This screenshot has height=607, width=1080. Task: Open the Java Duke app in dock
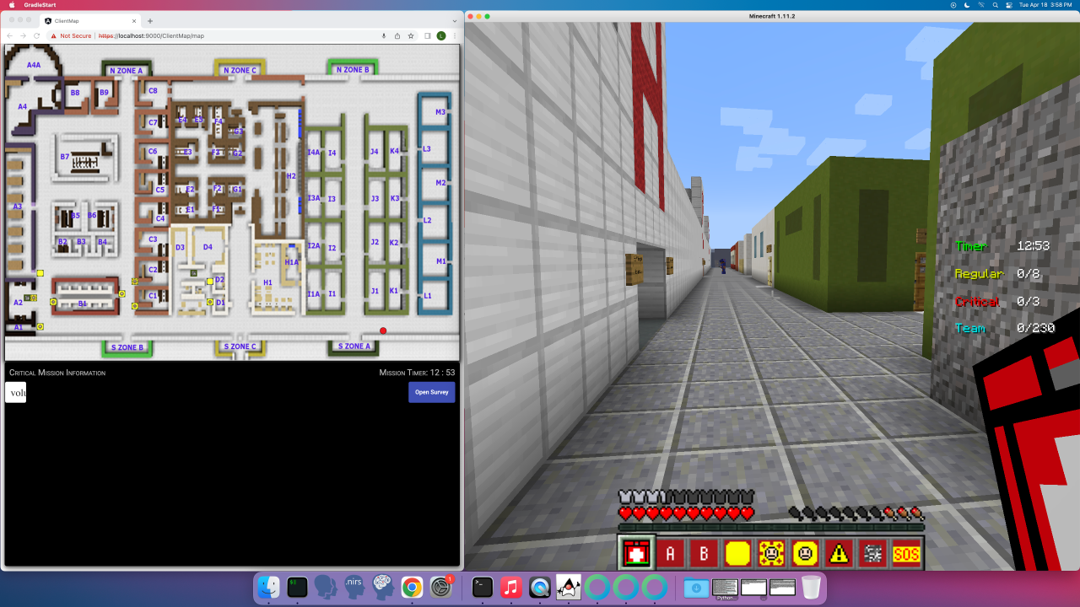(569, 587)
